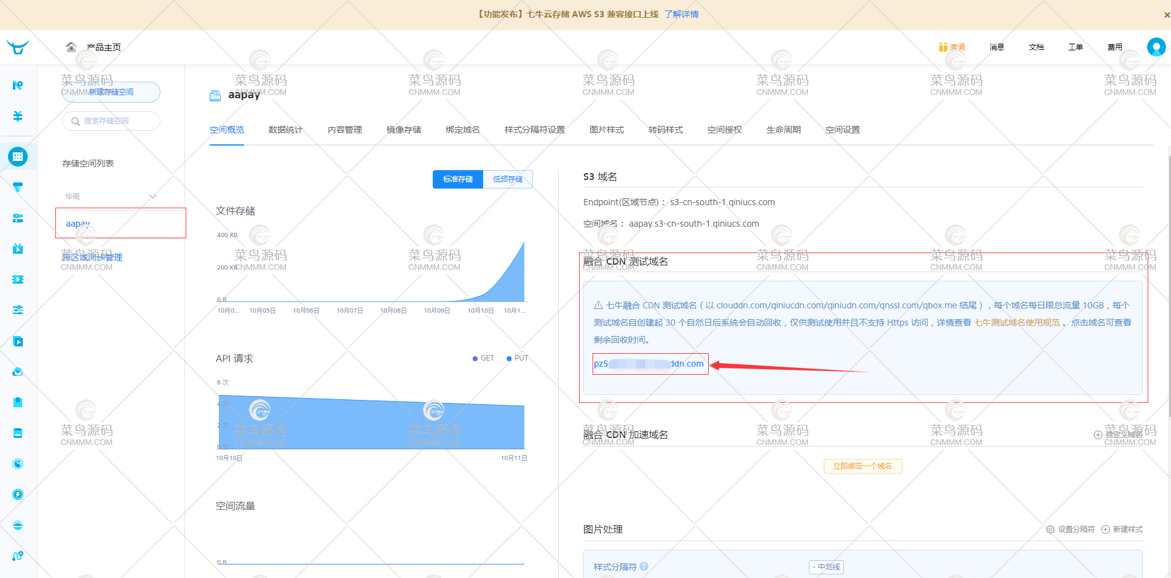Open the 空间设置 tab
The image size is (1171, 578).
pos(843,130)
